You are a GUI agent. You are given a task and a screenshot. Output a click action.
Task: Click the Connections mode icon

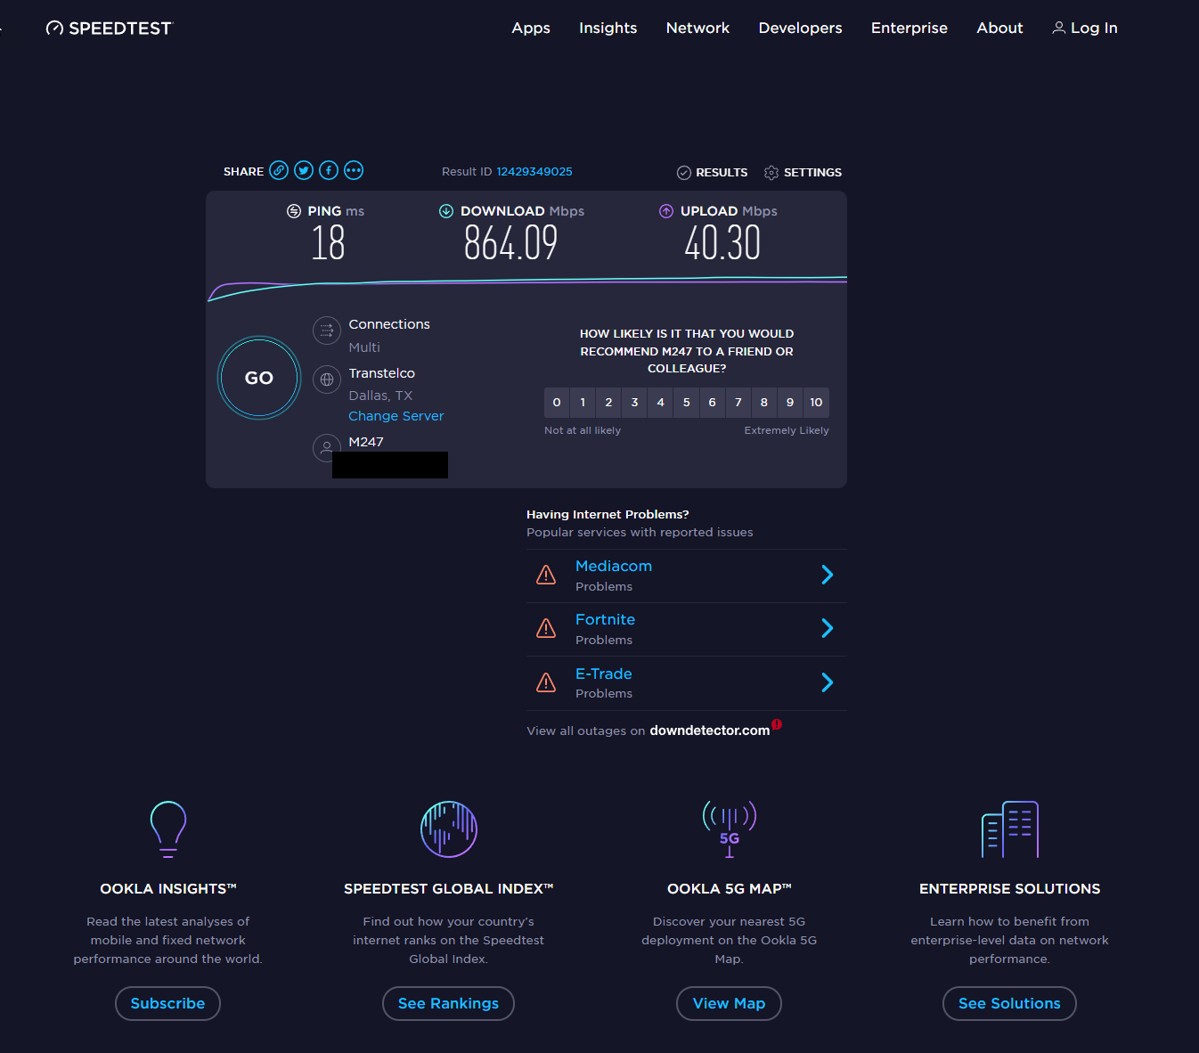point(327,331)
